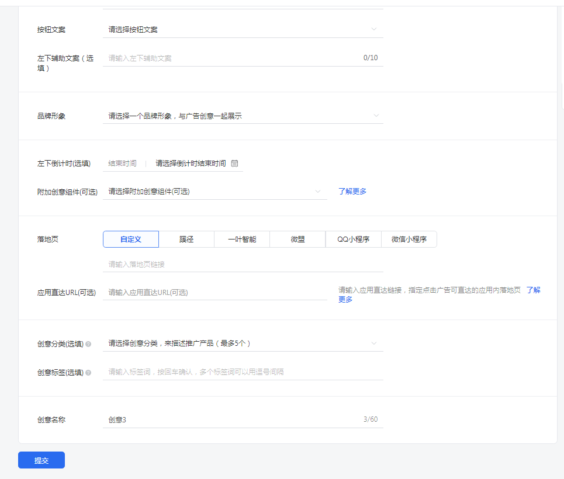
Task: Click the calendar icon in countdown end time
Action: (234, 164)
